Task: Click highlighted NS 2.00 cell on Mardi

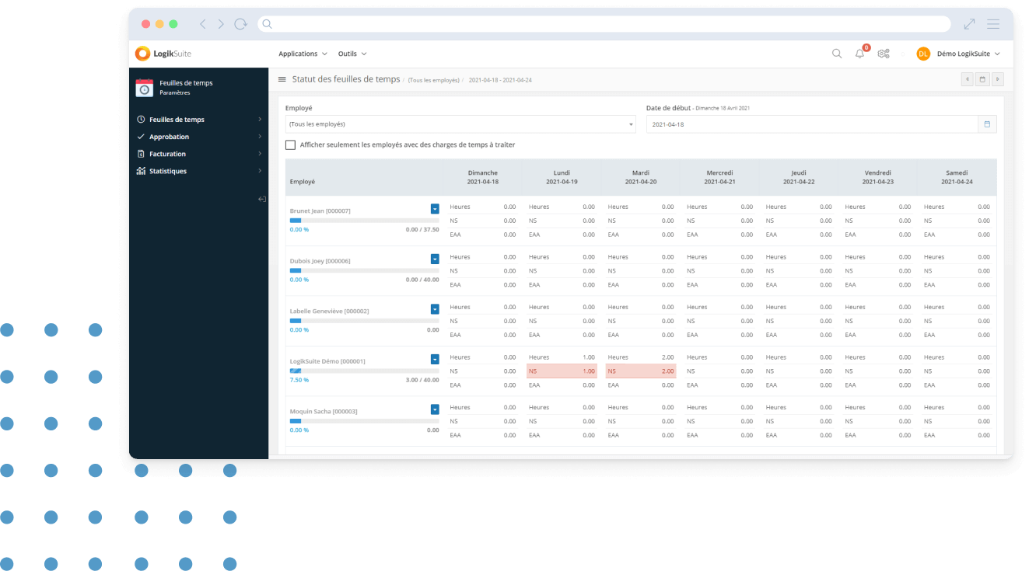Action: click(641, 371)
